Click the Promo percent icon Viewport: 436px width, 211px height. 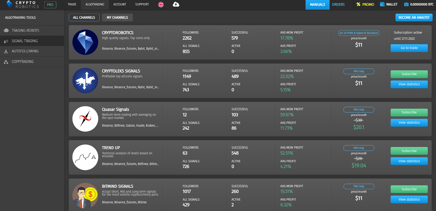[358, 4]
